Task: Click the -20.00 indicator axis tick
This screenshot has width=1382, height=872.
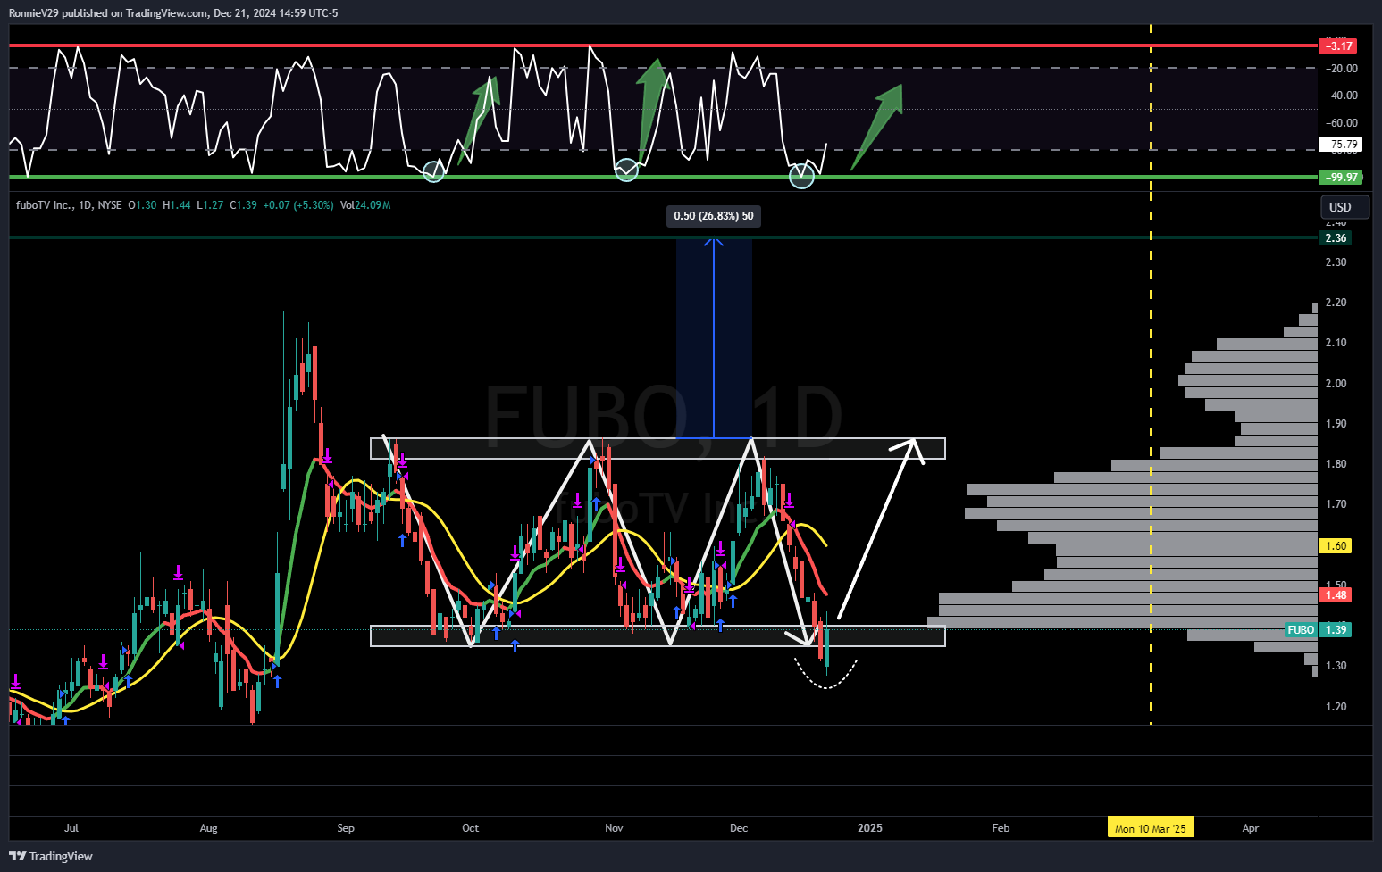Action: tap(1341, 69)
